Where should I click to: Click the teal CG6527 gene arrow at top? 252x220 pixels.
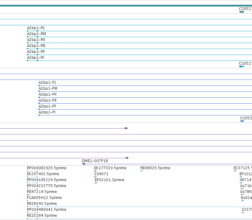(x=241, y=12)
